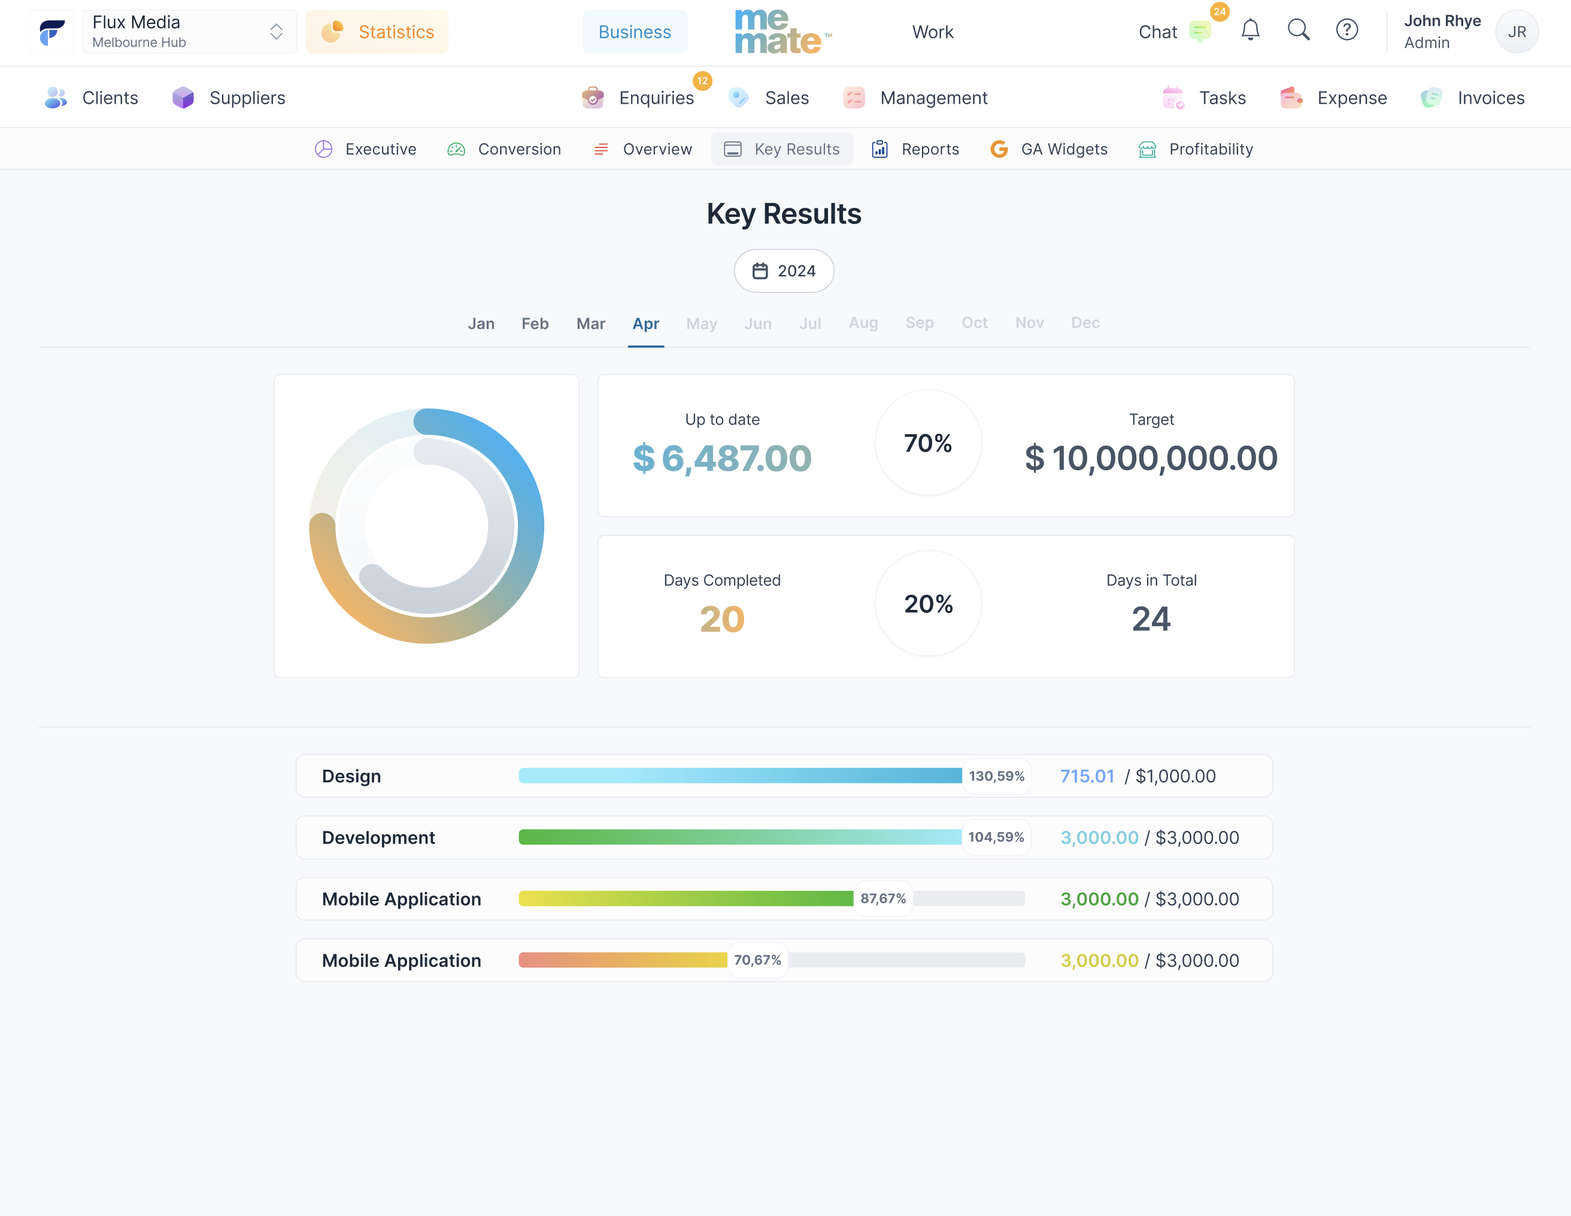Viewport: 1571px width, 1216px height.
Task: Open the Enquiries briefcase icon
Action: tap(593, 98)
